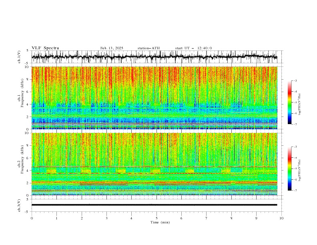Image resolution: width=317 pixels, height=245 pixels.
Task: Click the "8" kHz tick of ch.2 spectrogram
Action: [x=28, y=146]
